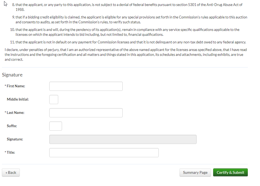Click certification item 9 on bidding credit
The height and width of the screenshot is (186, 260).
tap(130, 17)
